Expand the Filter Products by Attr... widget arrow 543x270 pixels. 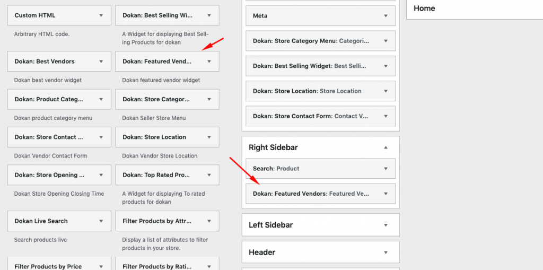[209, 221]
